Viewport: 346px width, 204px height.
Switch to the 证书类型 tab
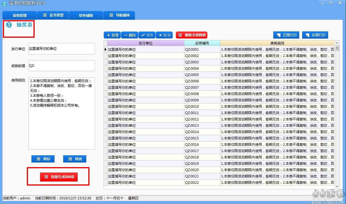[x=53, y=16]
